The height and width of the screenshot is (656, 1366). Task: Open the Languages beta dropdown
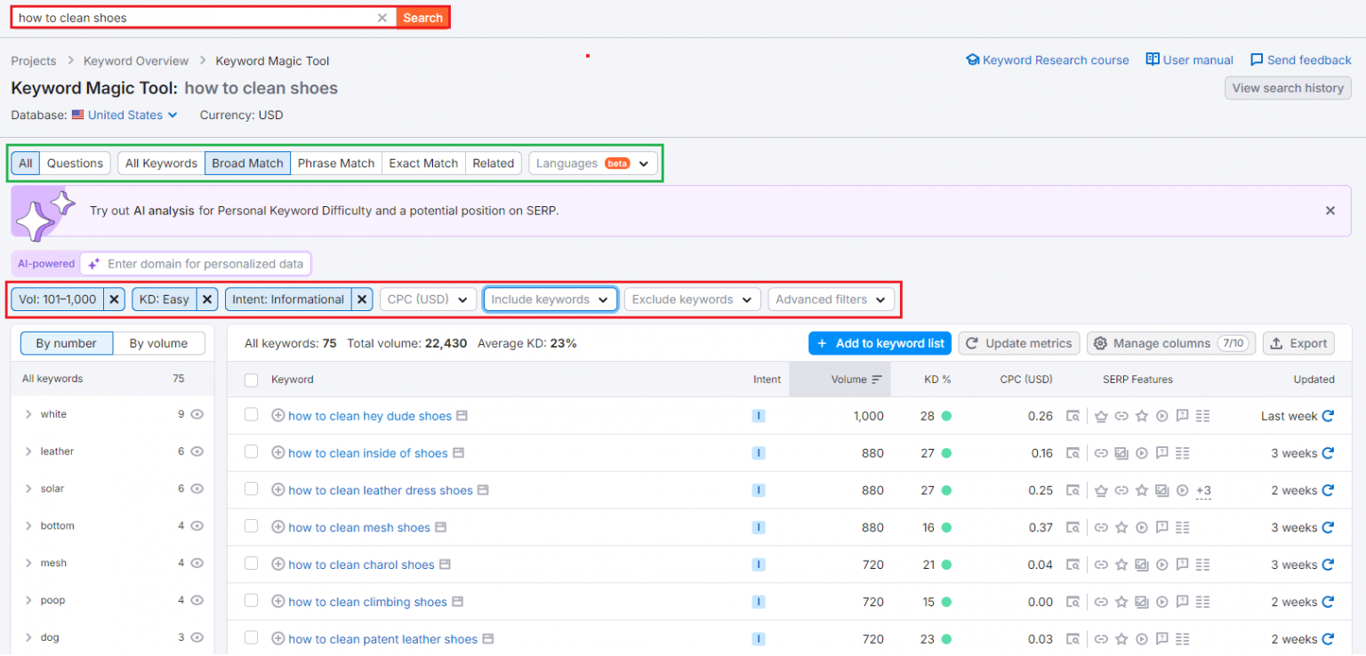click(x=592, y=163)
